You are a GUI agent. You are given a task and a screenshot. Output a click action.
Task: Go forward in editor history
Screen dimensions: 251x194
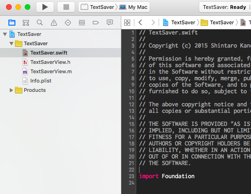click(x=153, y=22)
